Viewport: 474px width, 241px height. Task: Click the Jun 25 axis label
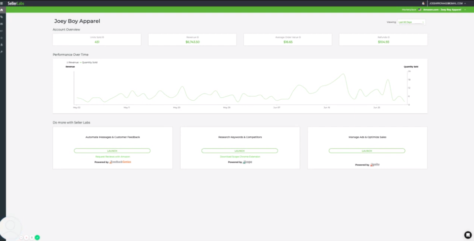pyautogui.click(x=376, y=107)
